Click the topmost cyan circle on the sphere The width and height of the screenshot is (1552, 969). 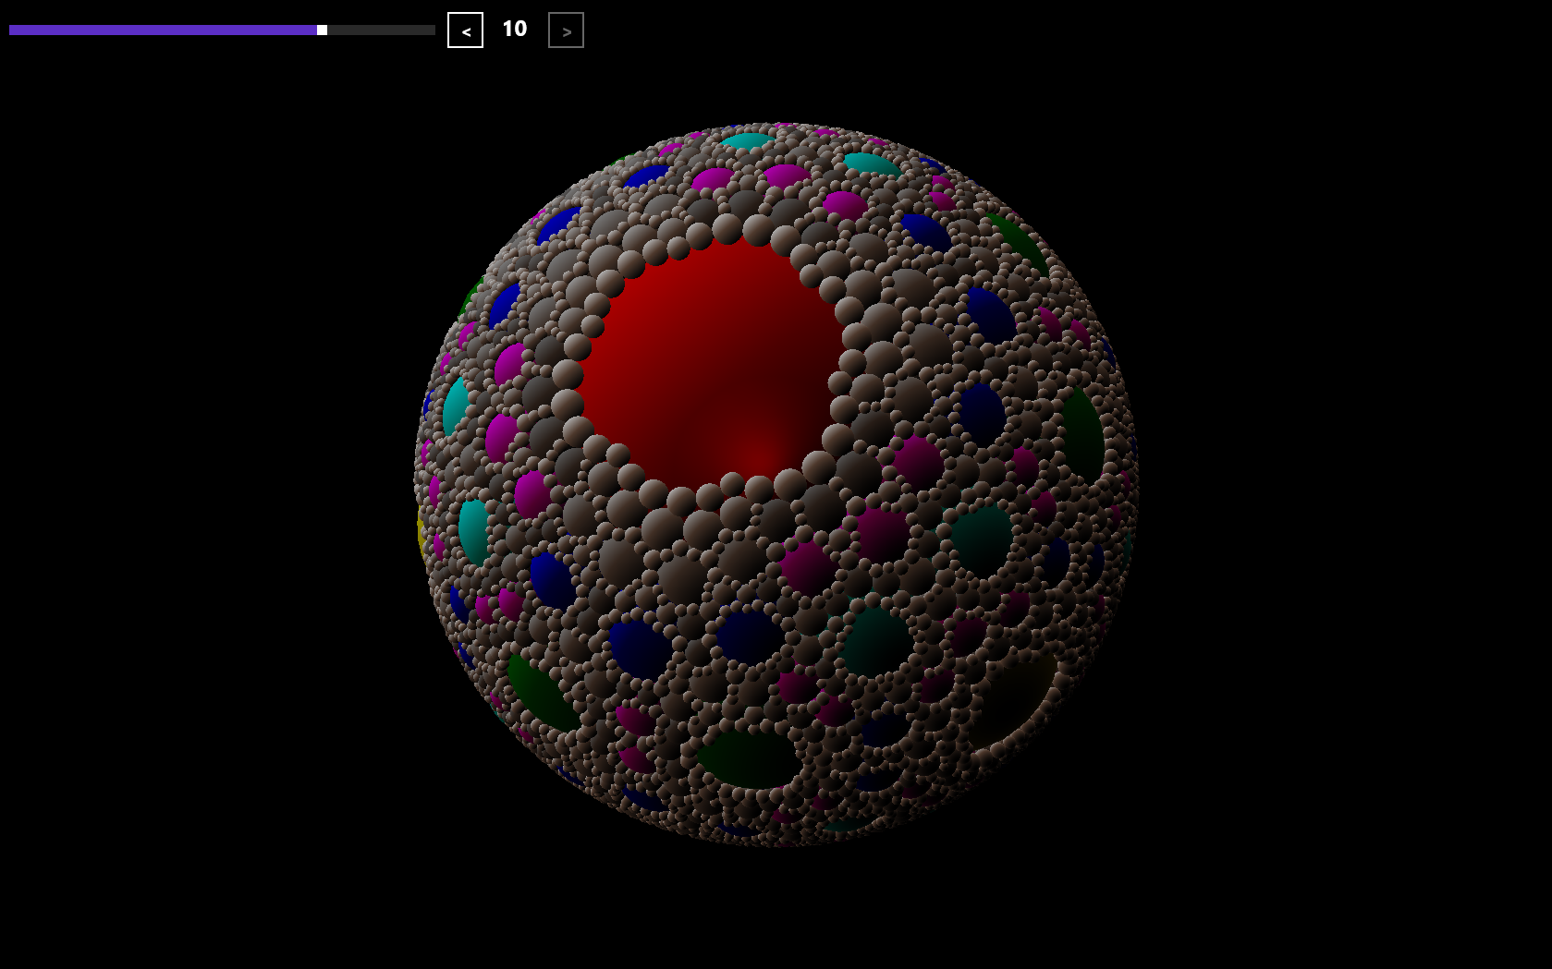[748, 141]
